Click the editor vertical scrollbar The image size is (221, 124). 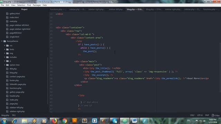tap(220, 67)
